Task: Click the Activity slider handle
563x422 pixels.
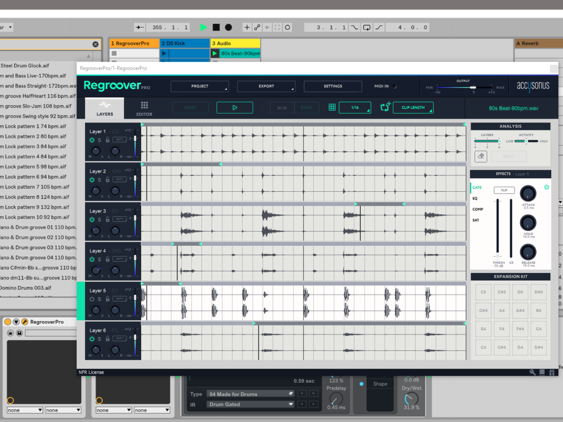Action: [x=526, y=141]
